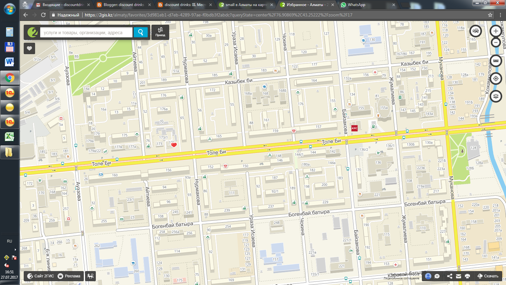The width and height of the screenshot is (506, 285).
Task: Click the Надежный secure site lock indicator
Action: pyautogui.click(x=65, y=15)
